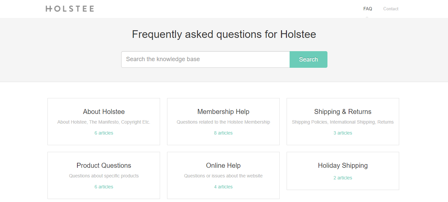
Task: Go to the Contact page
Action: click(x=391, y=9)
